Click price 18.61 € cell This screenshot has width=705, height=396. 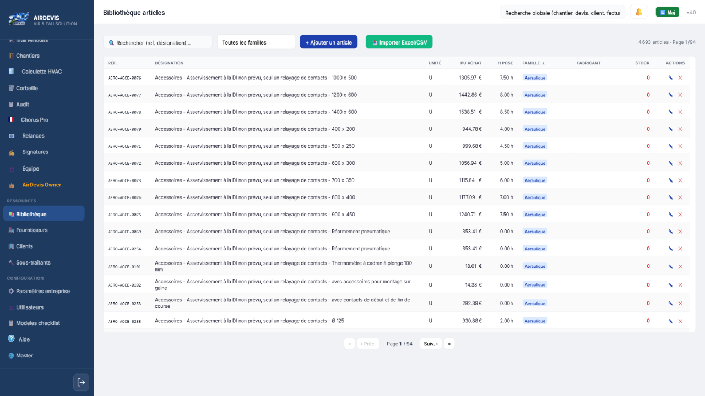pos(473,266)
